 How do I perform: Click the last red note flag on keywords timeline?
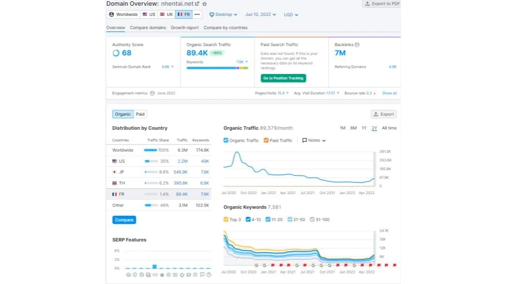tap(394, 265)
